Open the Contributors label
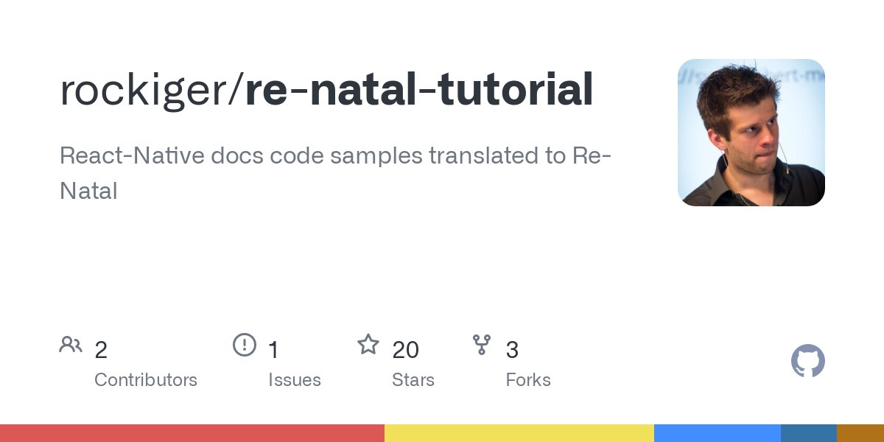884x442 pixels. point(146,380)
